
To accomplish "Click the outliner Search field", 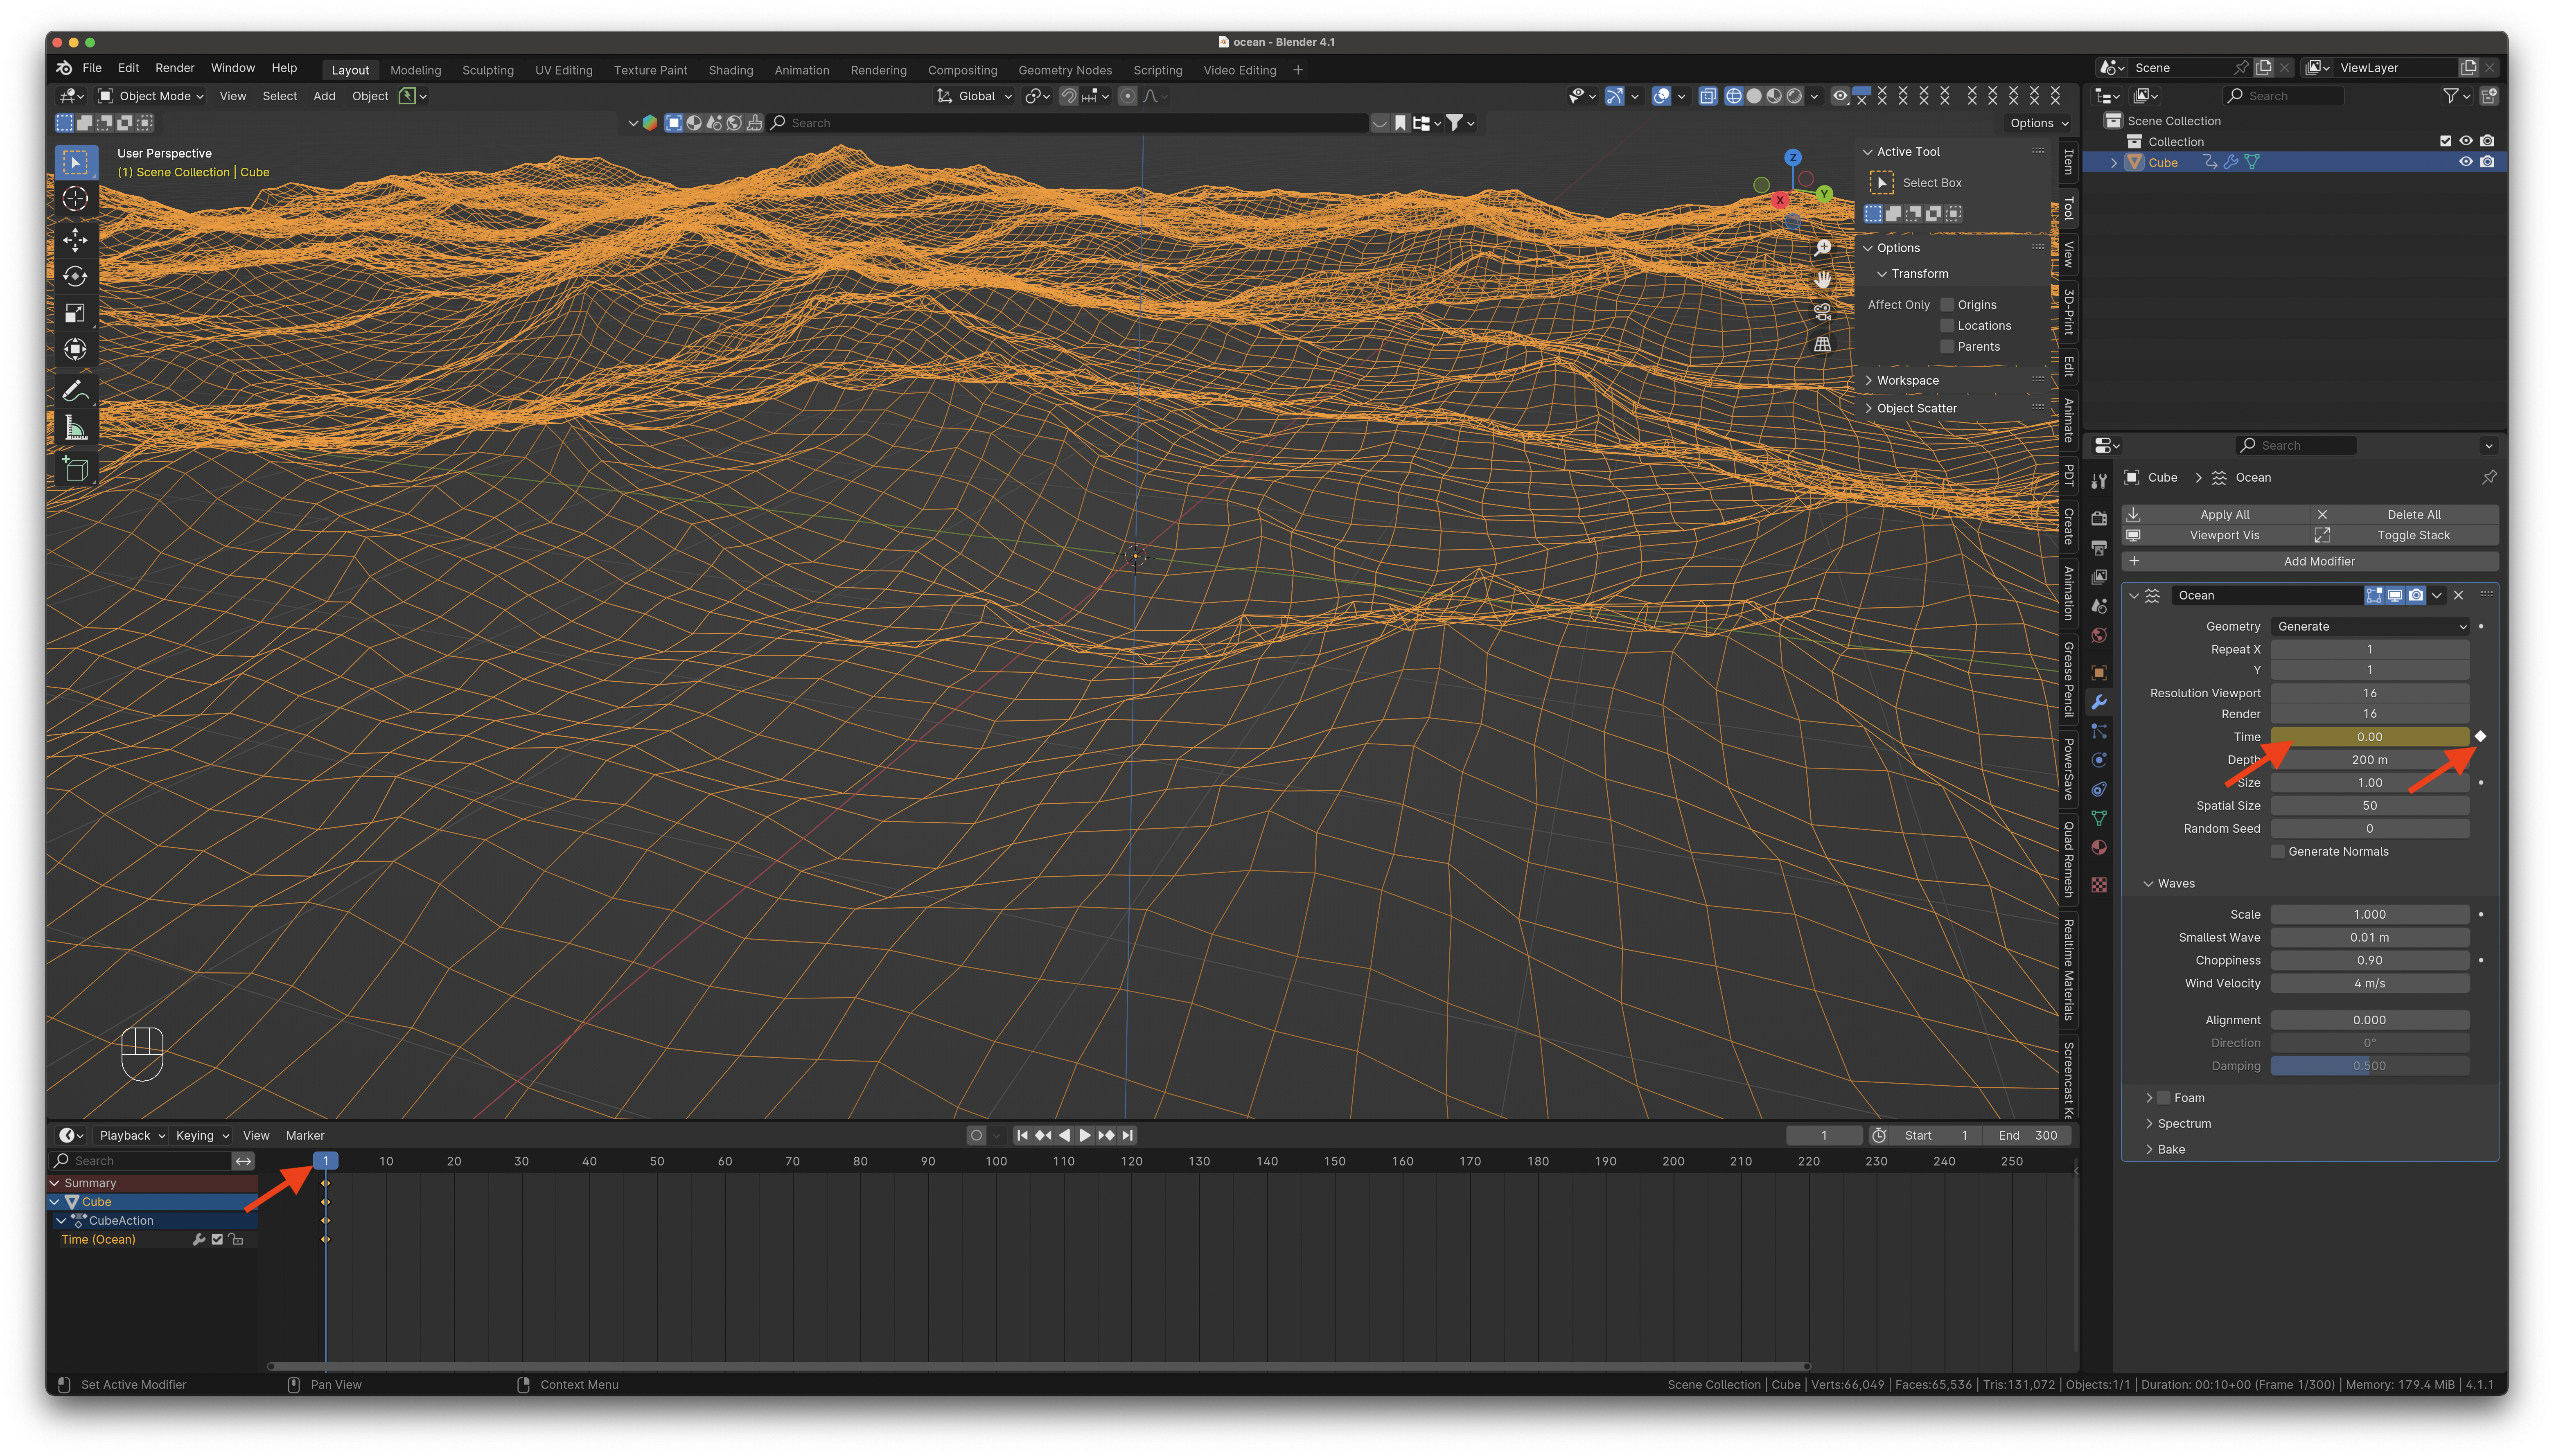I will point(2283,96).
